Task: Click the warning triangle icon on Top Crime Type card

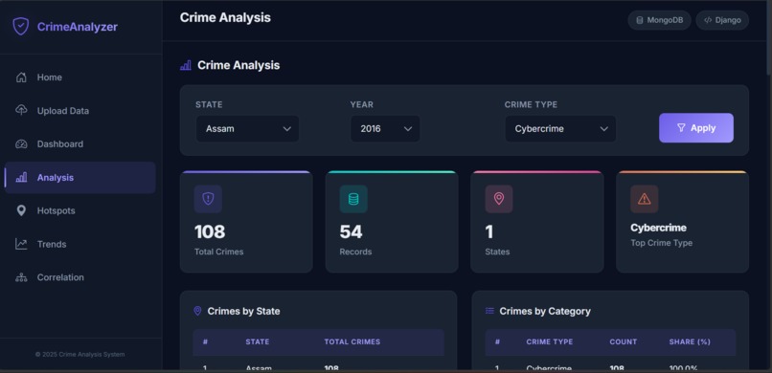Action: click(x=644, y=199)
